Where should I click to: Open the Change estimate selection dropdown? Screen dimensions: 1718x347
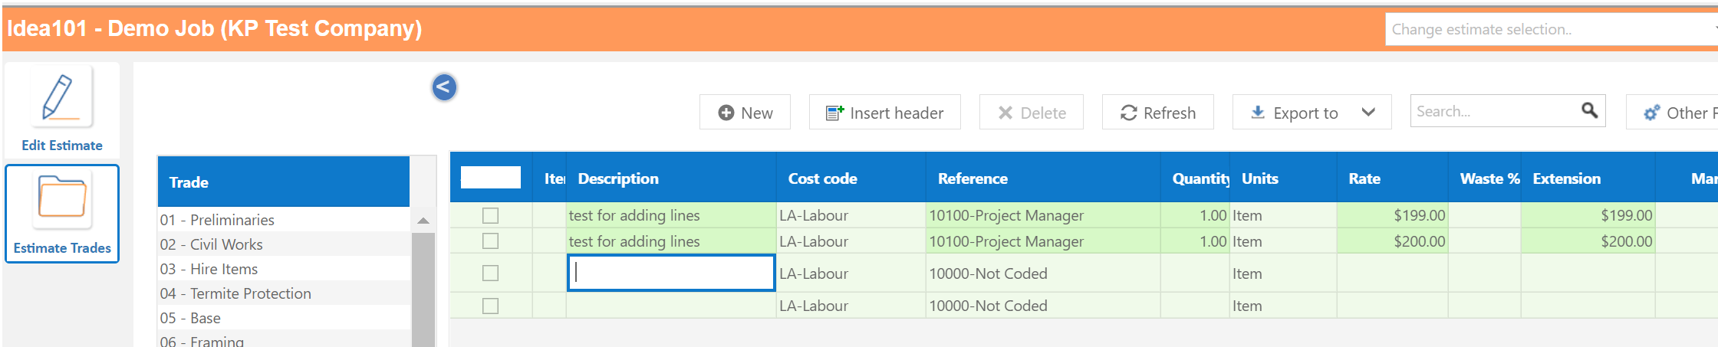(1551, 29)
